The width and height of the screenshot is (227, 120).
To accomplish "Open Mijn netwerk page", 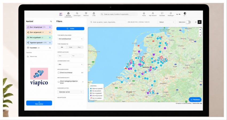I will [153, 14].
